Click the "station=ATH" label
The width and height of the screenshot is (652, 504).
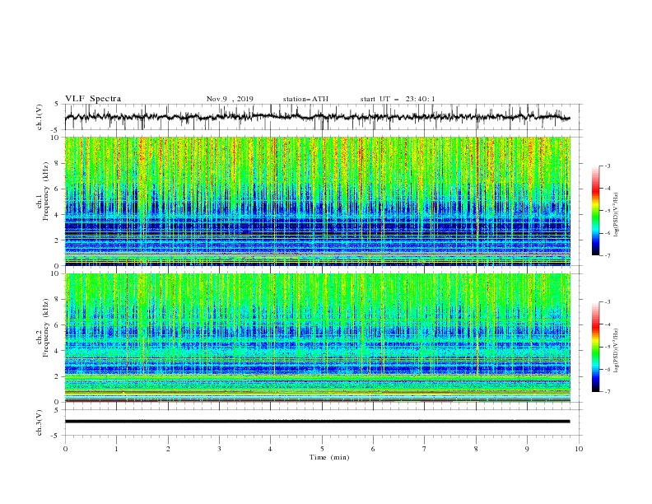(305, 99)
